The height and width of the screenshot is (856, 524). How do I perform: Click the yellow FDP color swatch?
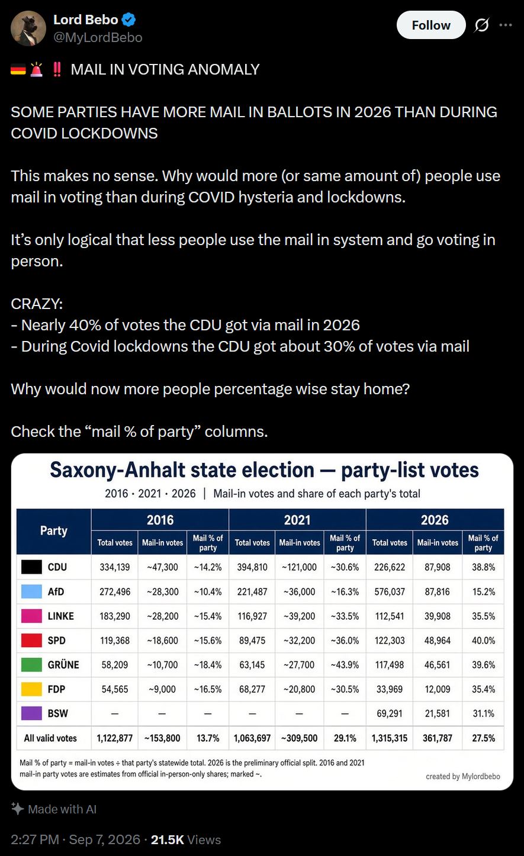click(x=31, y=689)
